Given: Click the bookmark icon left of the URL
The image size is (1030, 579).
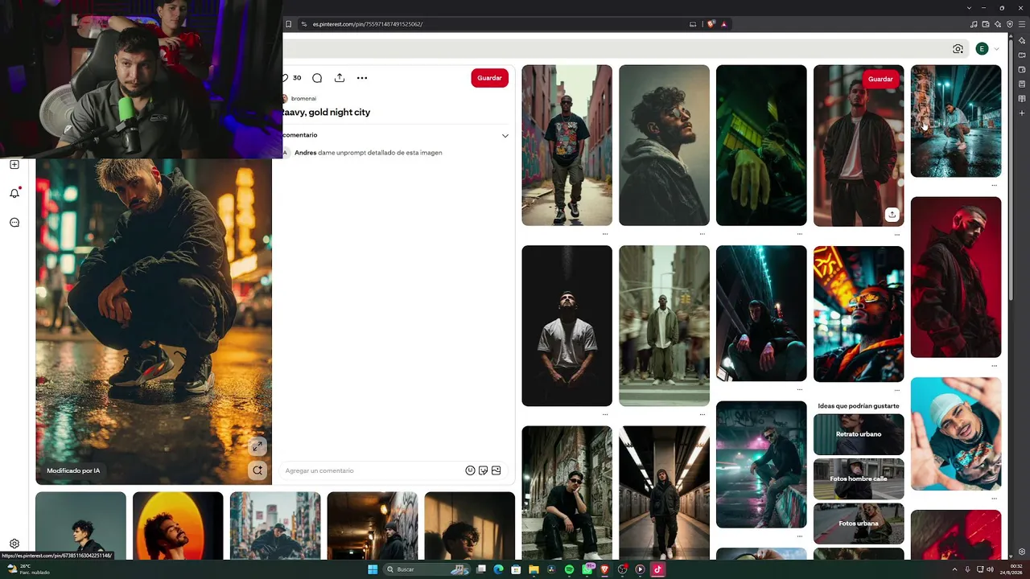Looking at the screenshot, I should click(x=288, y=24).
